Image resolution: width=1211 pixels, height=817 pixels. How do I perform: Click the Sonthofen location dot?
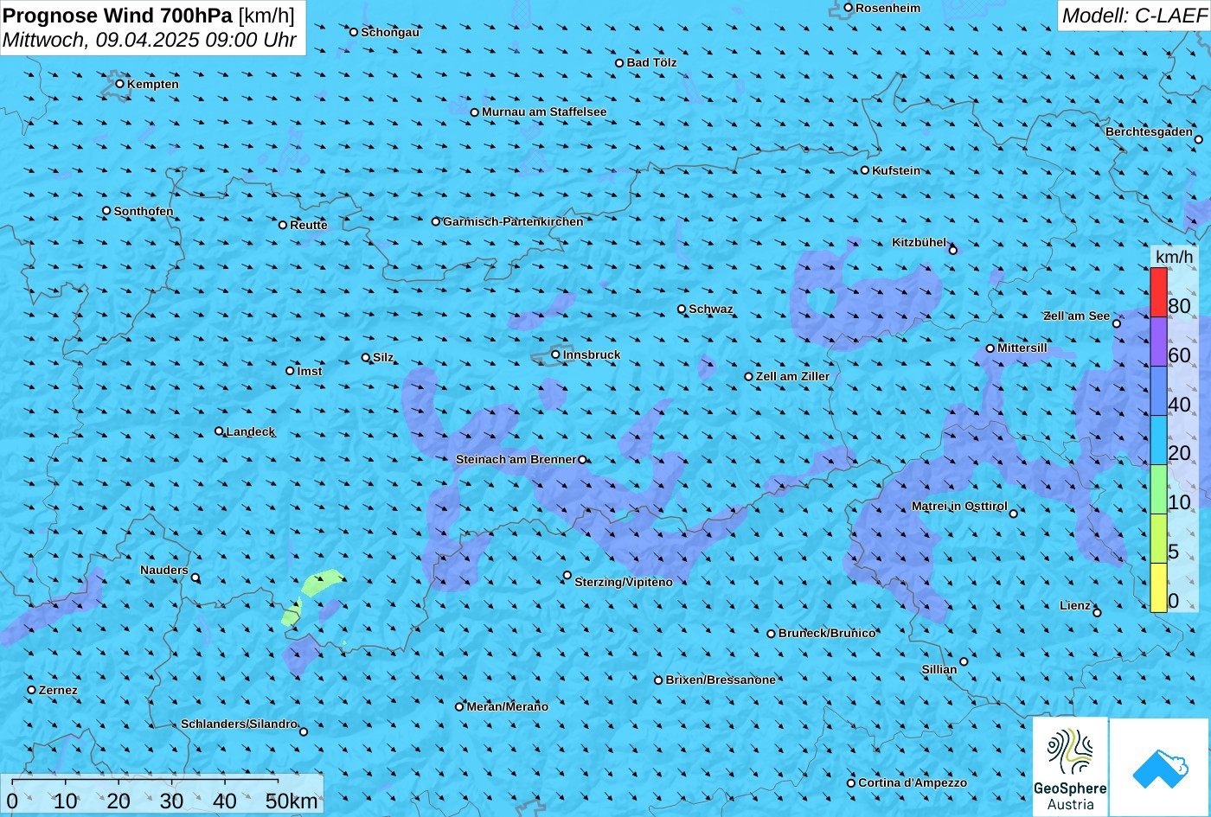coord(106,211)
